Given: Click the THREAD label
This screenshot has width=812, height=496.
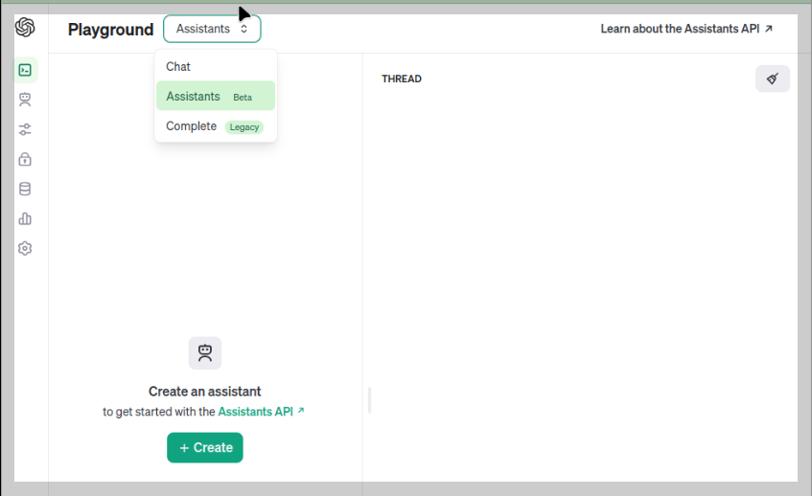Looking at the screenshot, I should coord(402,79).
